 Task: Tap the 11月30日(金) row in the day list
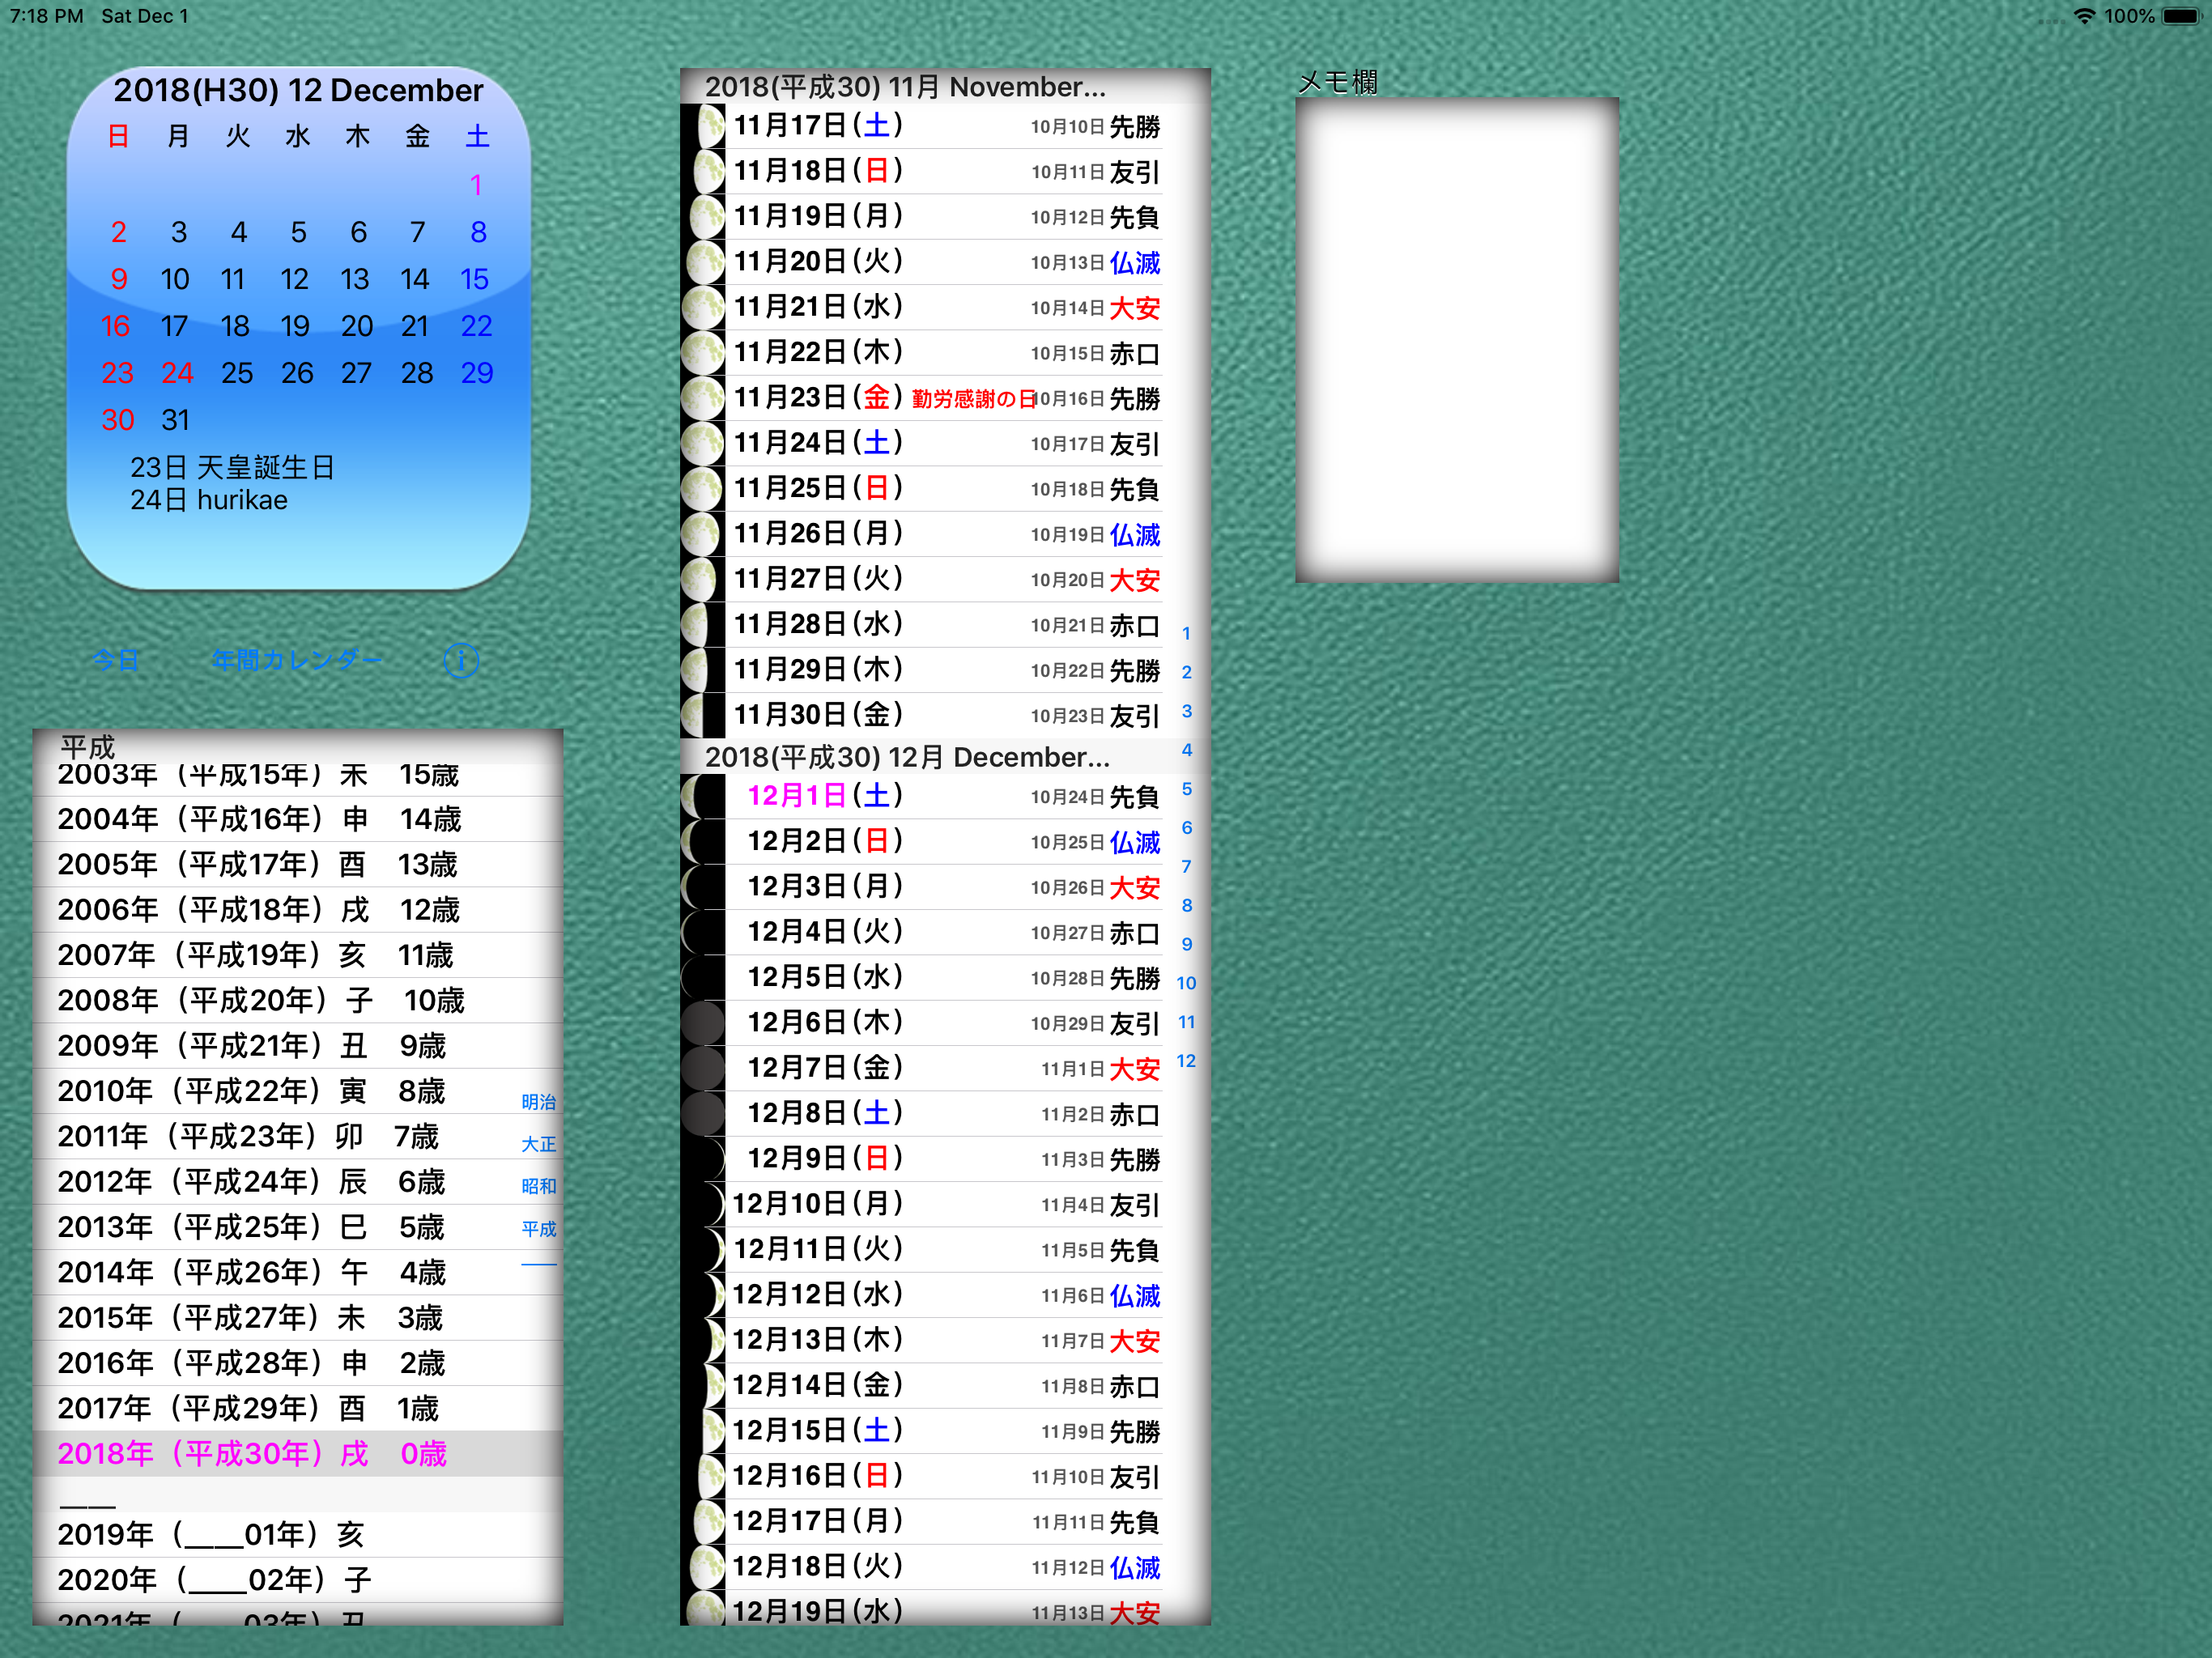coord(900,714)
